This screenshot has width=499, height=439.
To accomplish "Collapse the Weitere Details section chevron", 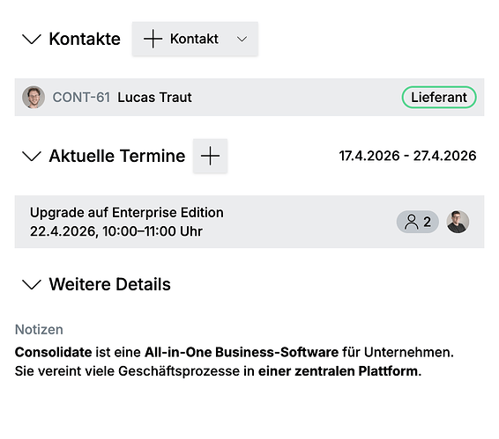I will click(32, 284).
